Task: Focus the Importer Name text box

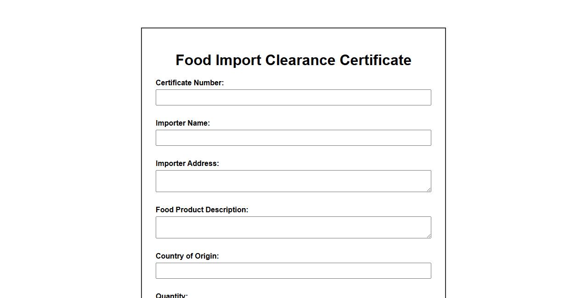Action: pyautogui.click(x=293, y=138)
